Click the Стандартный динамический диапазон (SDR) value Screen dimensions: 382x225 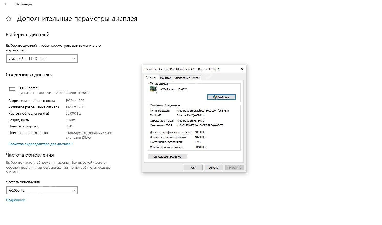click(89, 135)
